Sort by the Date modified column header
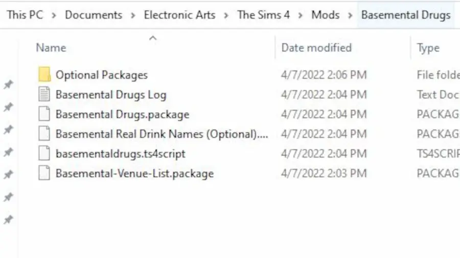 click(316, 48)
